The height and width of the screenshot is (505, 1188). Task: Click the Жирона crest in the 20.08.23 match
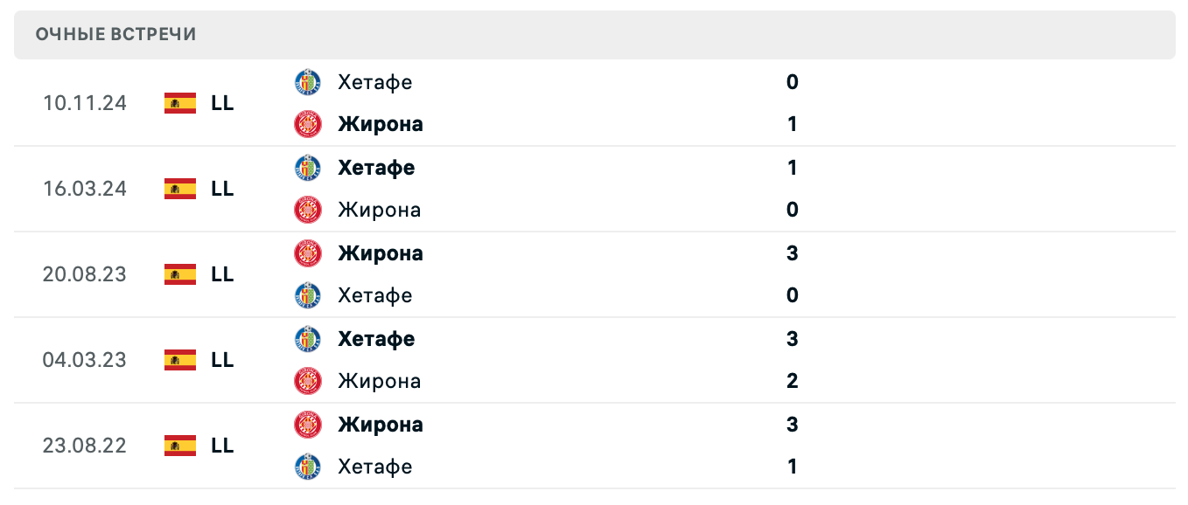(x=308, y=253)
